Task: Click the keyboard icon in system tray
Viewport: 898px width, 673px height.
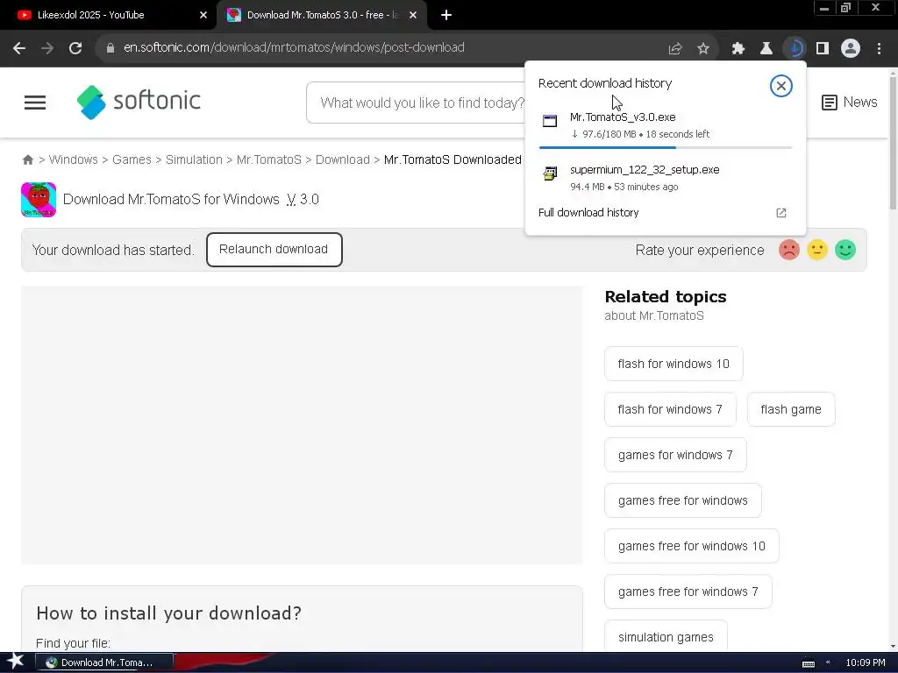Action: coord(808,663)
